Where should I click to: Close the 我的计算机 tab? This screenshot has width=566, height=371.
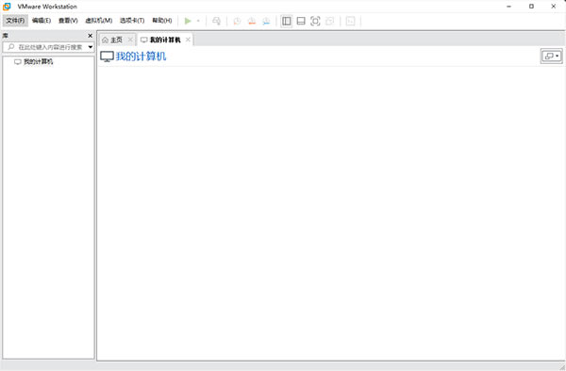(x=188, y=40)
